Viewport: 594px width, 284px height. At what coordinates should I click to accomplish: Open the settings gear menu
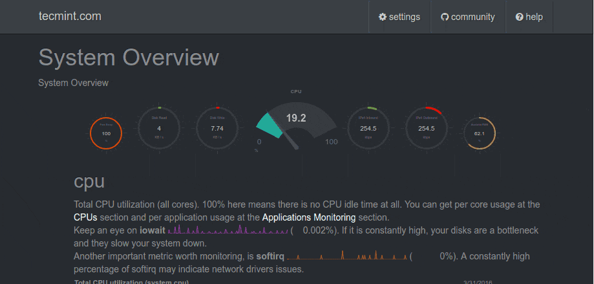tap(383, 17)
